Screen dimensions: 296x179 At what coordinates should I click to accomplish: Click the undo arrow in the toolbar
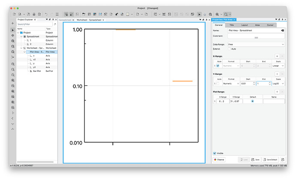click(45, 14)
